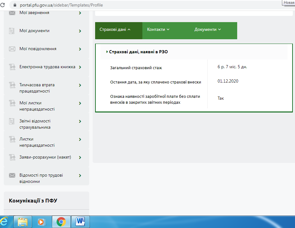Click the value Так
Screen dimensions: 295x228
point(221,98)
